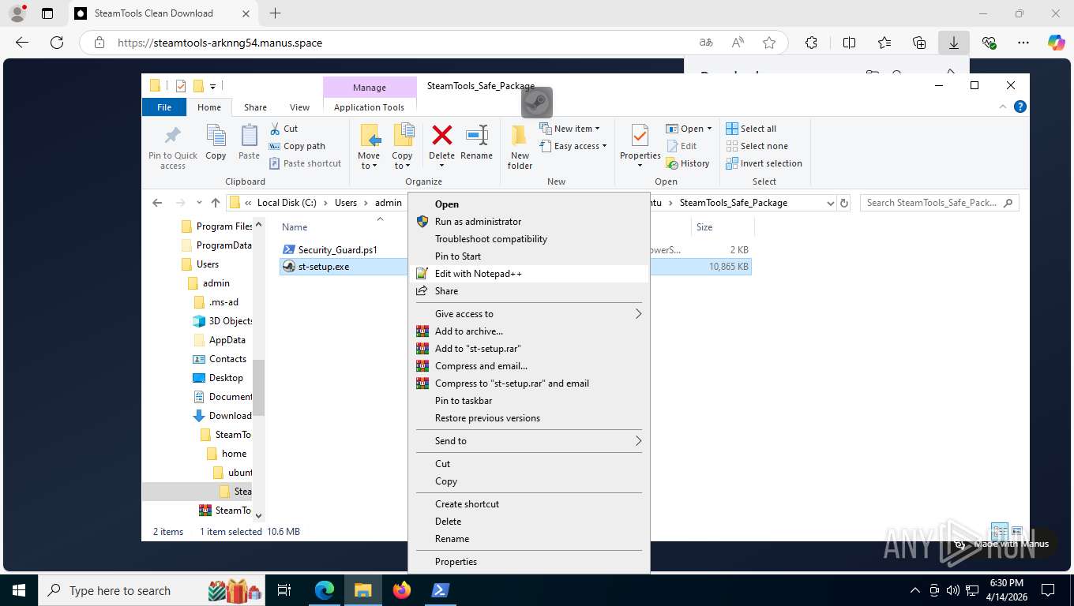
Task: Select the st-setup.exe file
Action: click(x=324, y=267)
